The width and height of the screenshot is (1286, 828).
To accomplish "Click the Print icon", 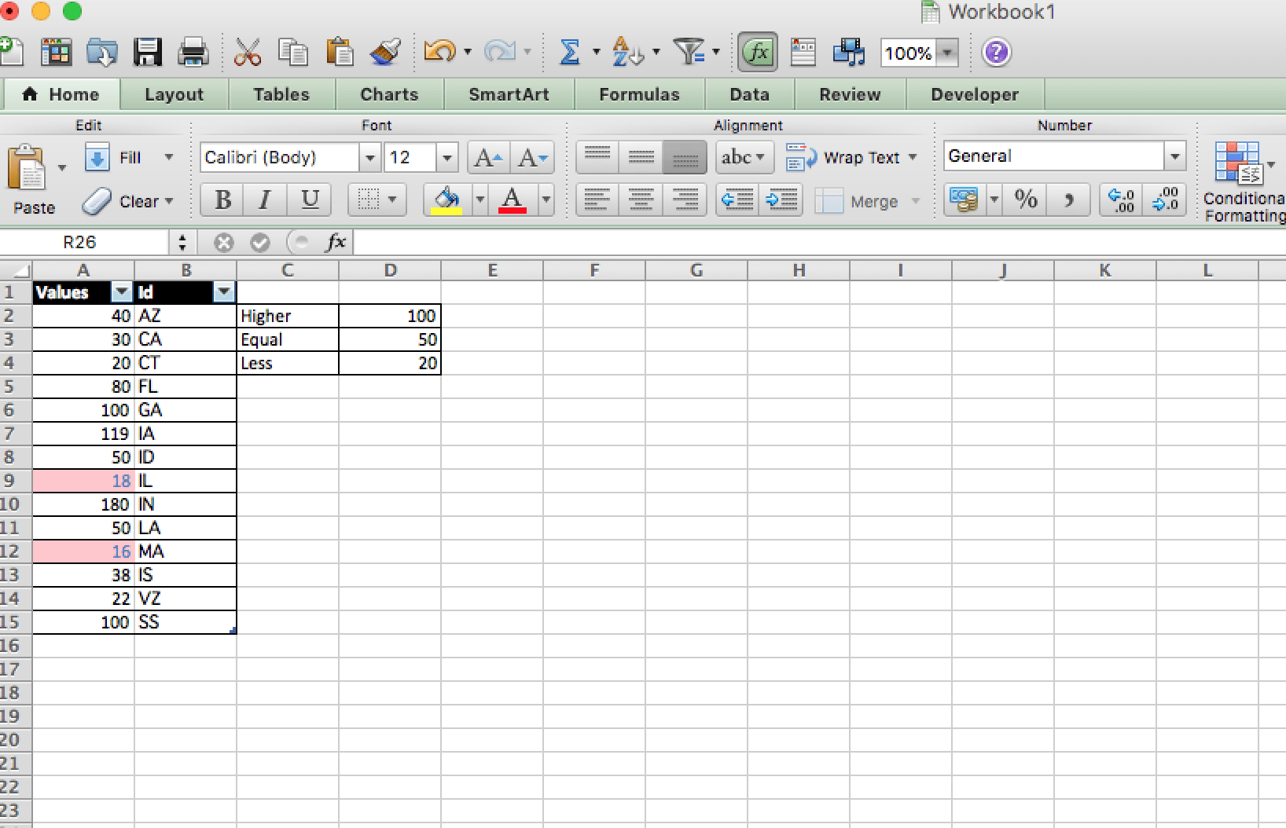I will pos(193,52).
